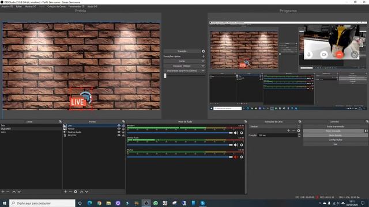Viewport: 369px width, 207px height.
Task: Click the Duração 300 ms input field
Action: point(278,136)
